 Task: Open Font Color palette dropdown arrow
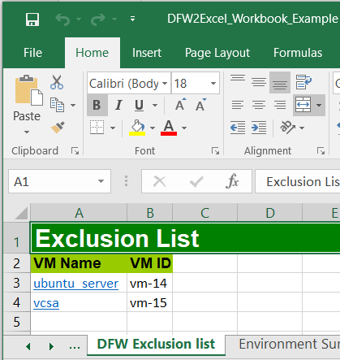(184, 128)
